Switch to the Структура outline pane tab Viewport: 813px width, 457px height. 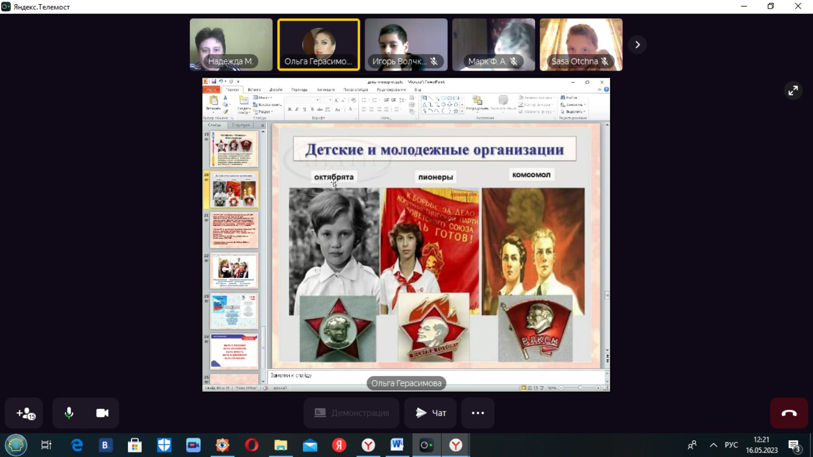point(240,125)
